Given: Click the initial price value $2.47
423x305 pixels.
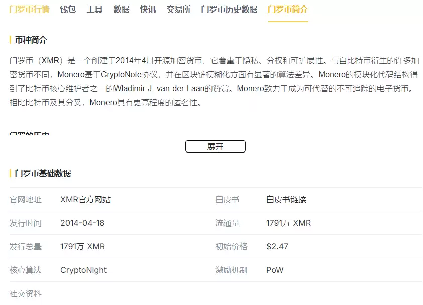Looking at the screenshot, I should click(x=277, y=246).
